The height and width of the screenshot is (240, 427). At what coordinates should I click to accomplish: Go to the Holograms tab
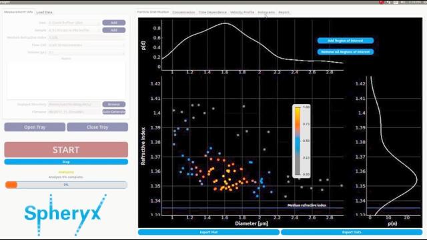[x=266, y=13]
